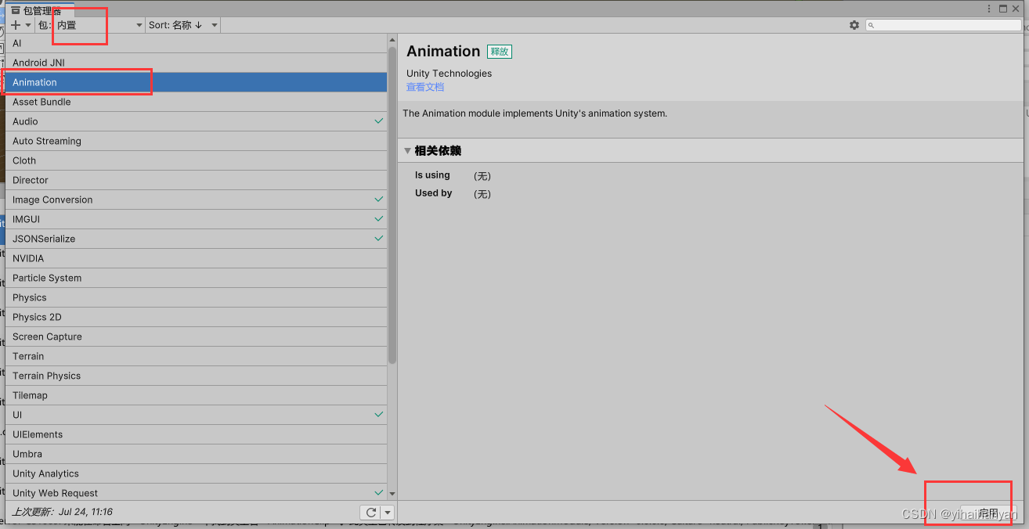Image resolution: width=1029 pixels, height=529 pixels.
Task: Click the 释放 release tag
Action: 500,52
